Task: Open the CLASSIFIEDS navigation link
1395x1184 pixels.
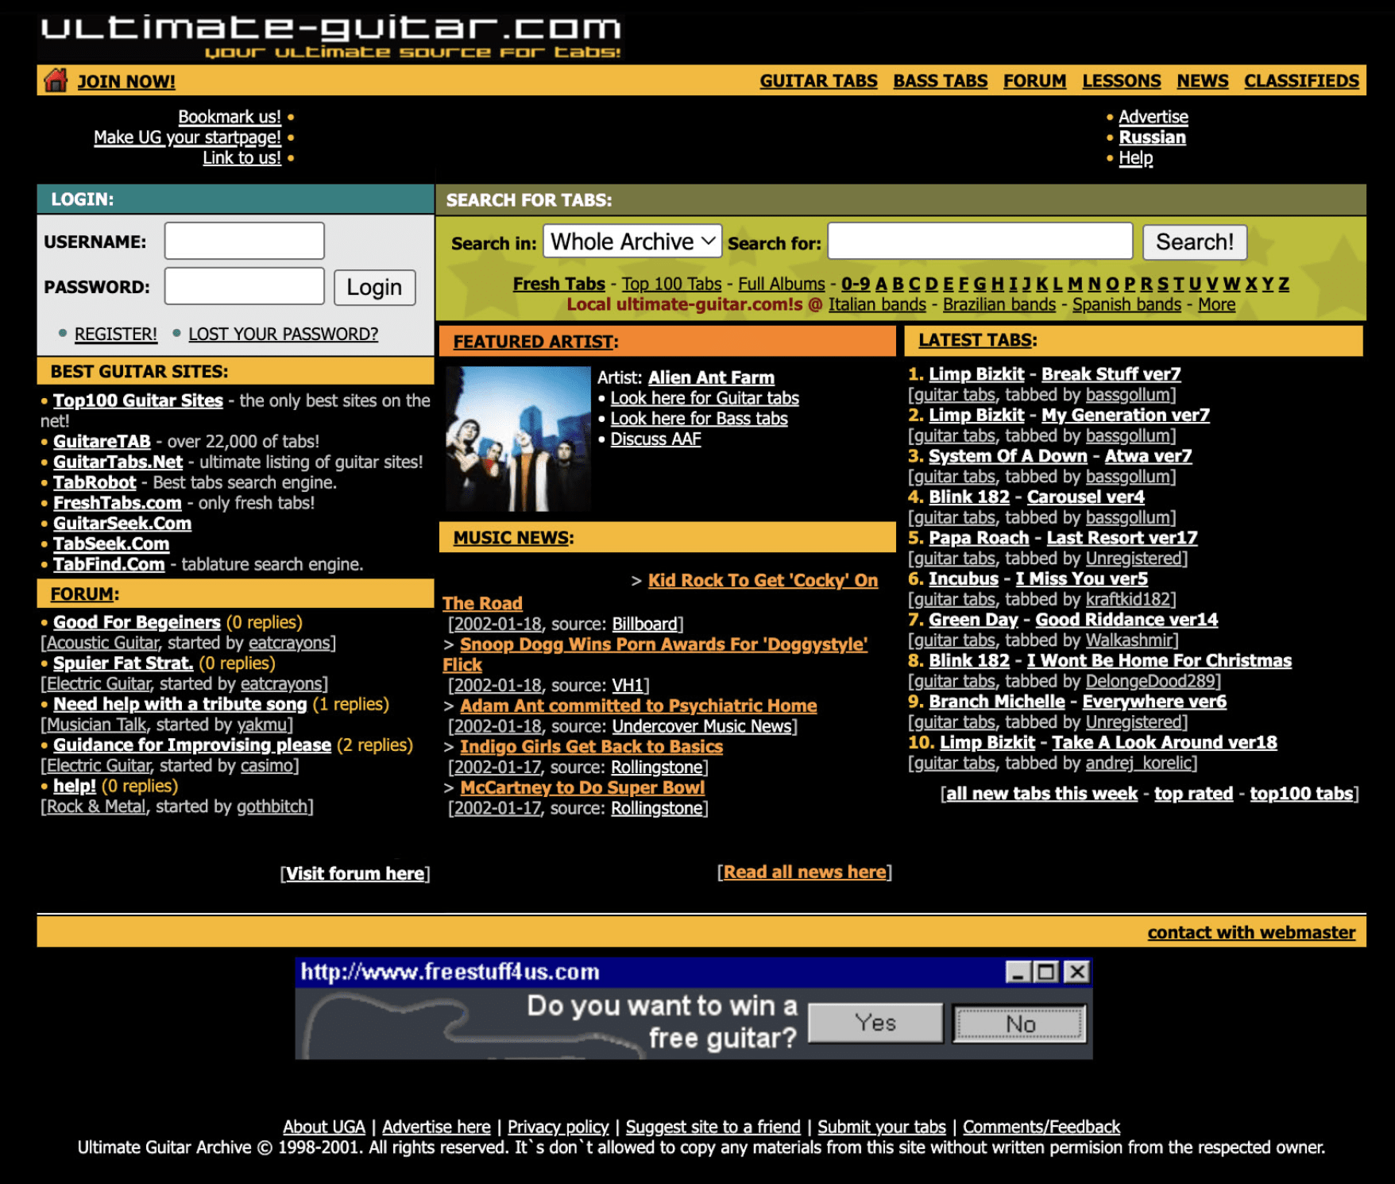Action: click(x=1302, y=81)
